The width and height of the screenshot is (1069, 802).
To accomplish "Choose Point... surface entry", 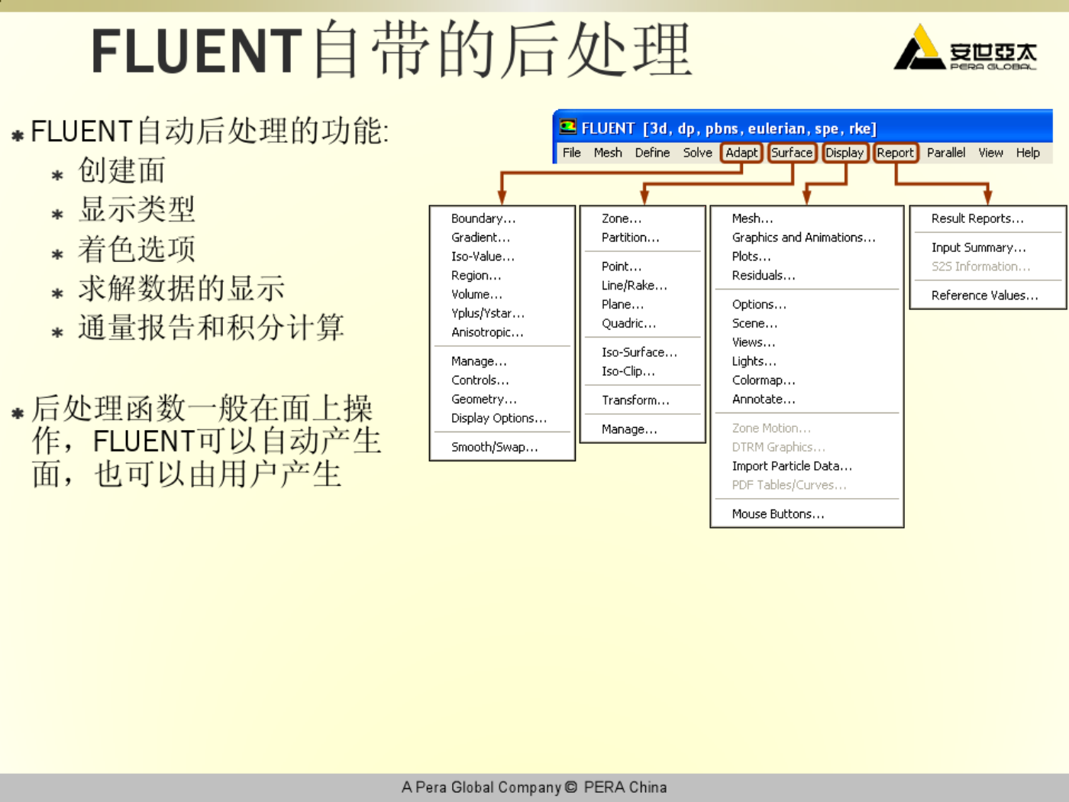I will (622, 267).
